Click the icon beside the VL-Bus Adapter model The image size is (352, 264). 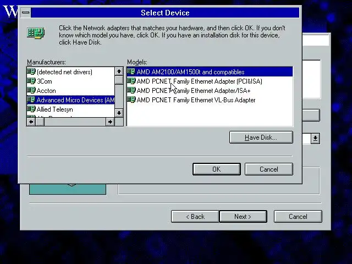tap(131, 100)
